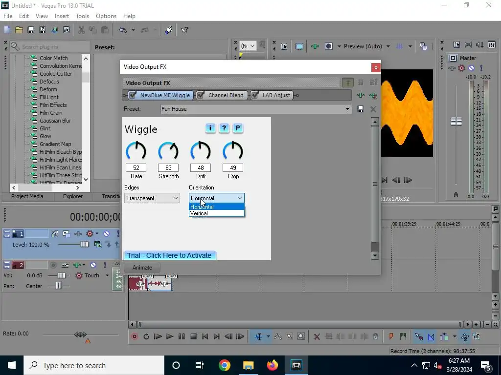Select the Channel Blend effect button
This screenshot has width=501, height=375.
pos(222,95)
